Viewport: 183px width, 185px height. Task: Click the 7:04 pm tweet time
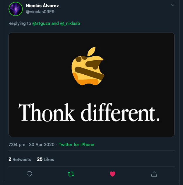16,145
